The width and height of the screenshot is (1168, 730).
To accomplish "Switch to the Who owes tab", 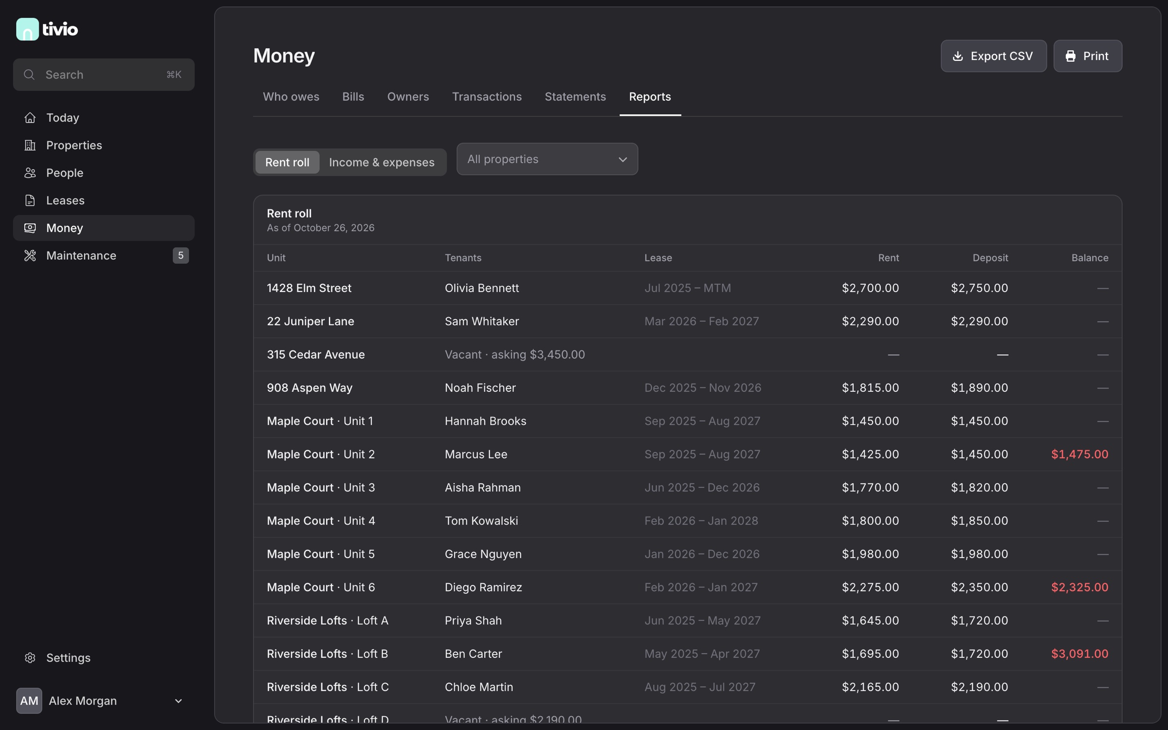I will pyautogui.click(x=291, y=96).
